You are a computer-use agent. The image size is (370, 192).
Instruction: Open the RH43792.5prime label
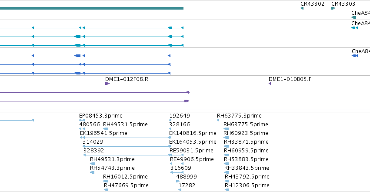point(247,177)
